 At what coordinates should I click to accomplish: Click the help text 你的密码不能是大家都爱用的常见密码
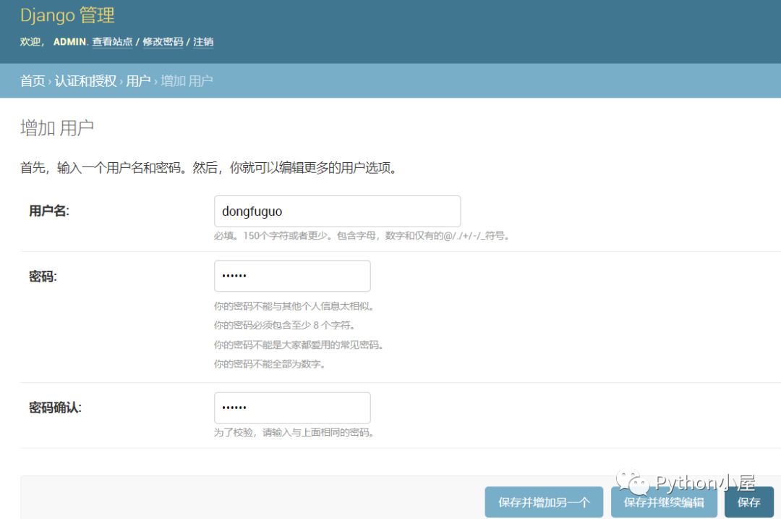[x=299, y=345]
